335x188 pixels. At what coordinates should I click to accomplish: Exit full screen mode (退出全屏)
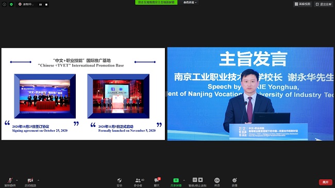(324, 4)
